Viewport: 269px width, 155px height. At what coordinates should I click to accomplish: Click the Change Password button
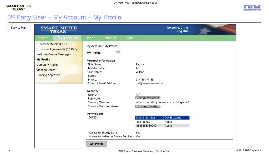148,98
